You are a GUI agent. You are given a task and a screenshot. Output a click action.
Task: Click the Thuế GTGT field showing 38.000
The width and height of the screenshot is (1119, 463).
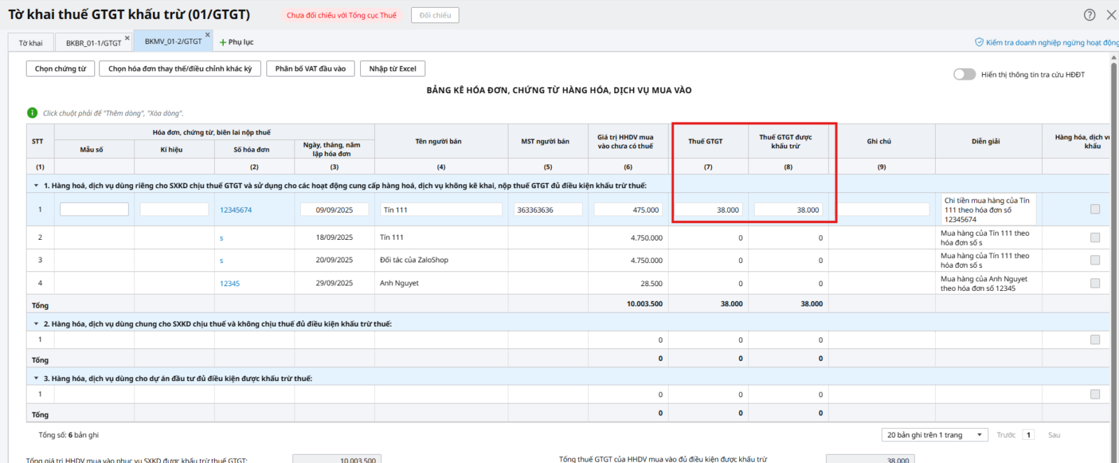point(708,210)
